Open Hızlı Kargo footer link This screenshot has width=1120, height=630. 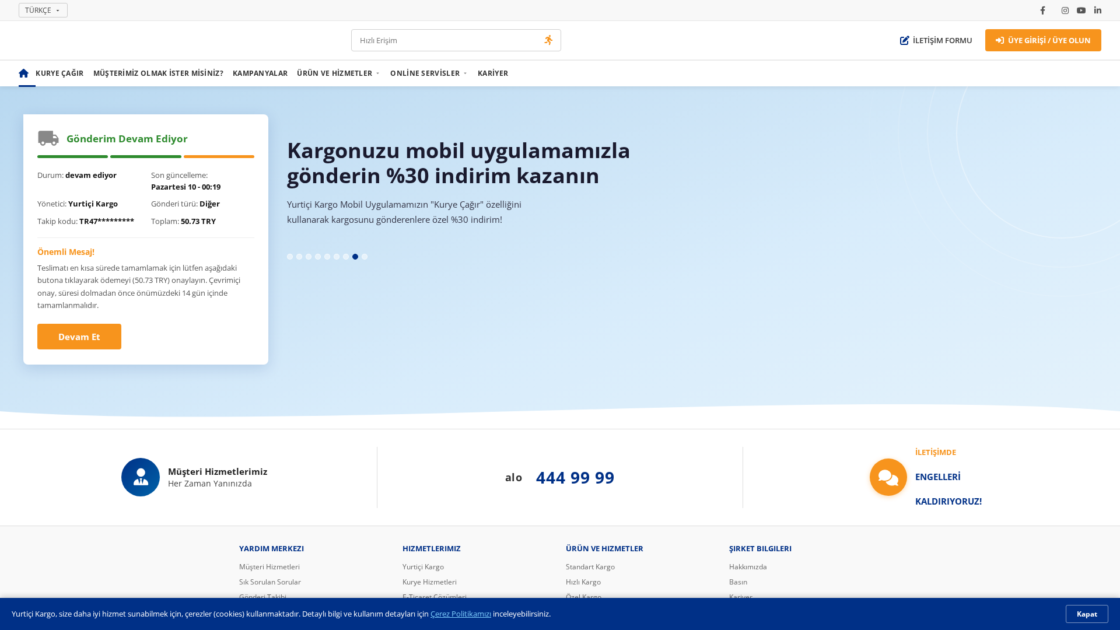pyautogui.click(x=583, y=582)
